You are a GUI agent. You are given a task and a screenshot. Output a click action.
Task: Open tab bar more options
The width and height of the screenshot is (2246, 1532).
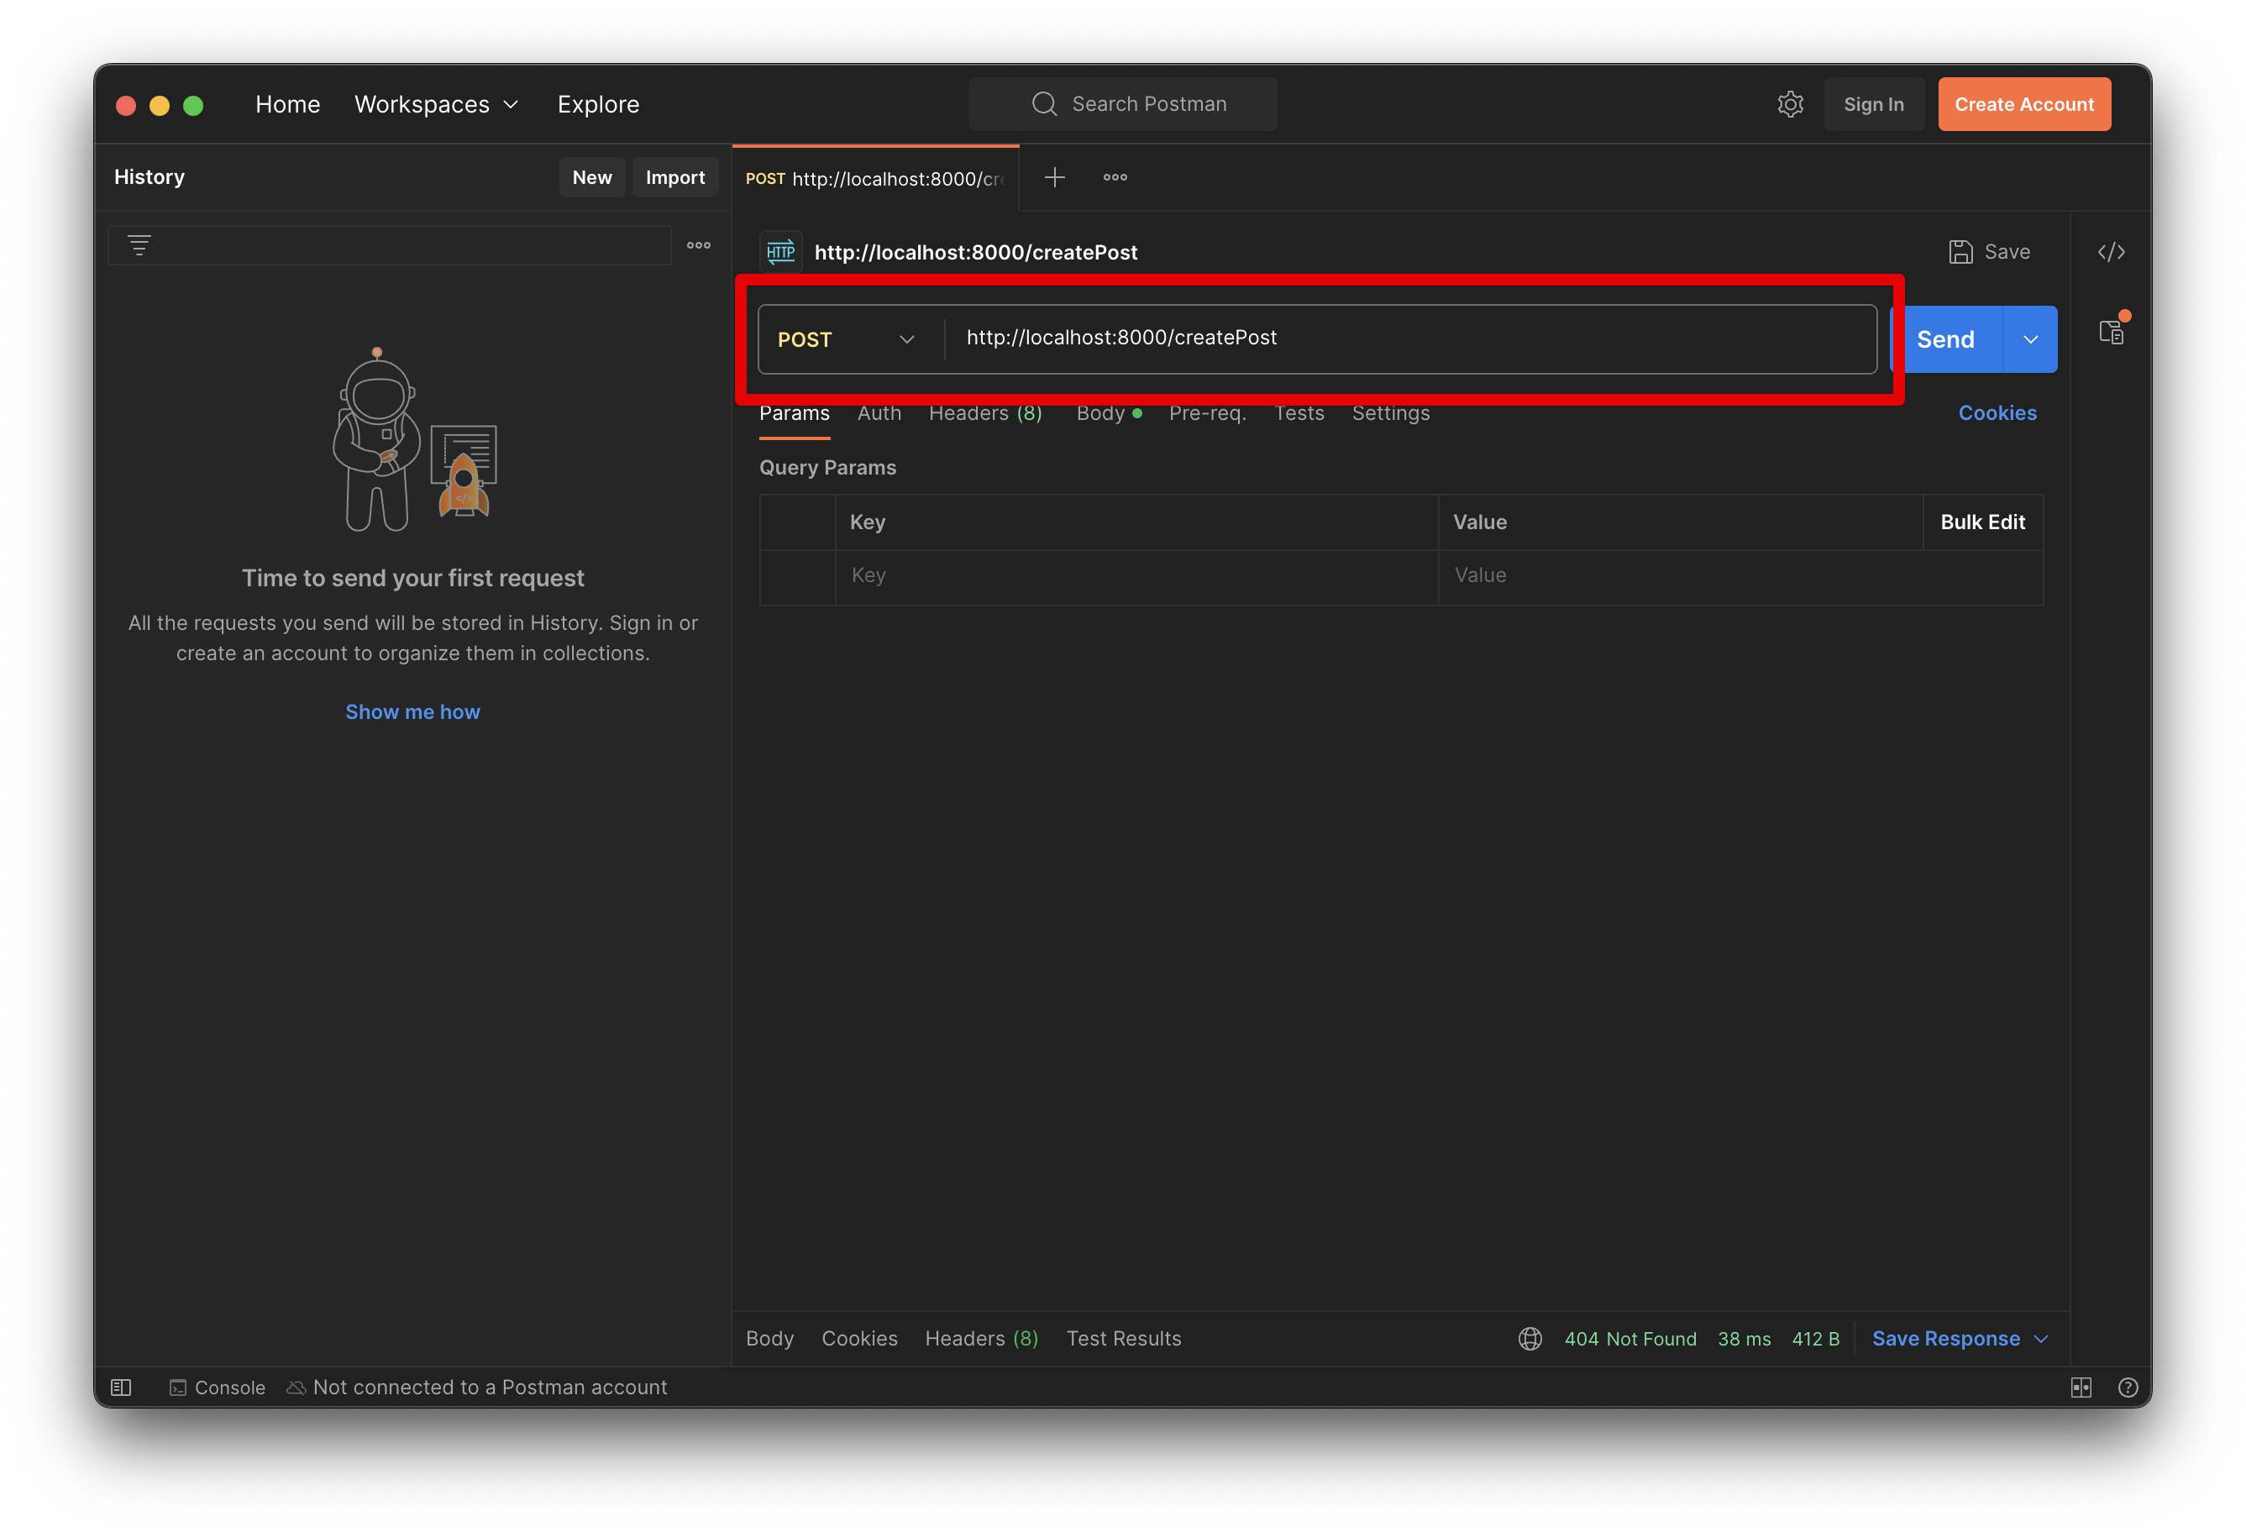point(1115,177)
